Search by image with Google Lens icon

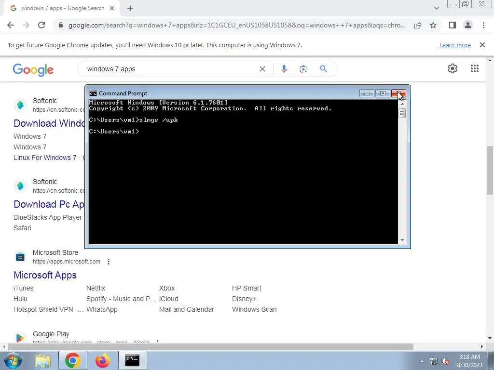pyautogui.click(x=303, y=69)
